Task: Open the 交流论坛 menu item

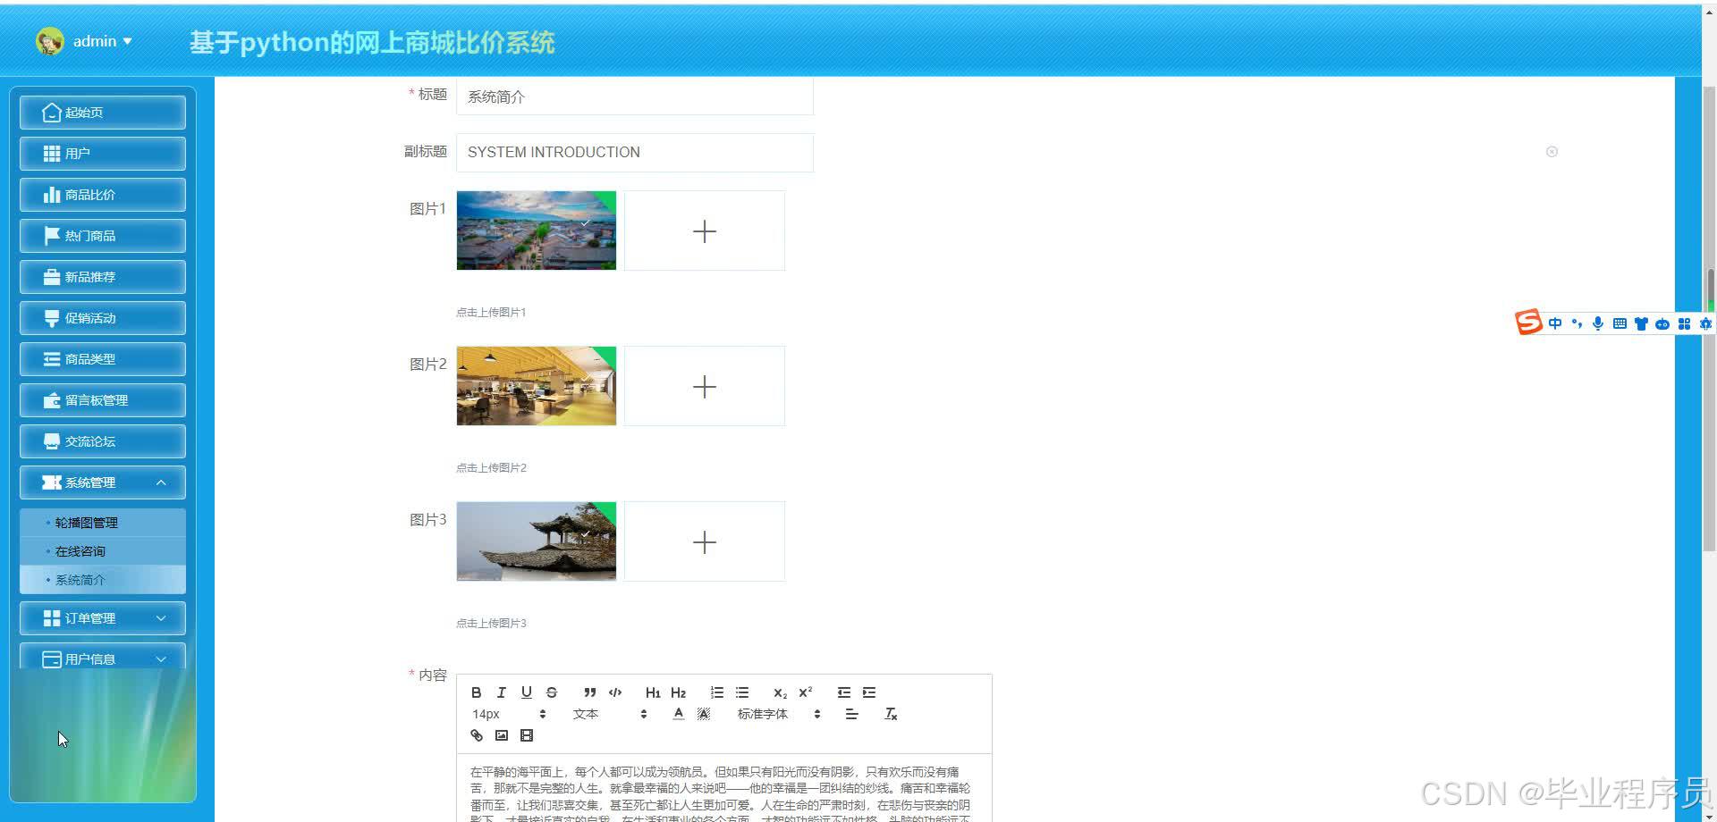Action: coord(103,441)
